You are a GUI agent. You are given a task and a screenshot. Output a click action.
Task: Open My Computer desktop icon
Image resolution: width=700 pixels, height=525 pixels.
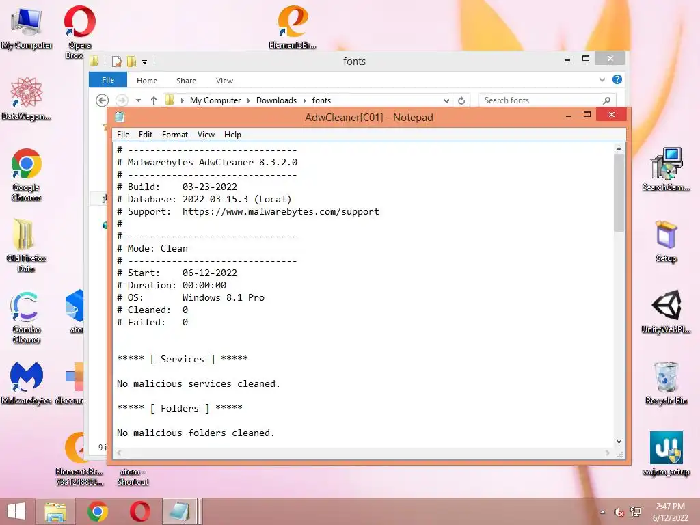(27, 27)
